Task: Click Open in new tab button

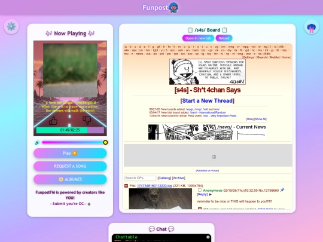Action: coord(198,38)
